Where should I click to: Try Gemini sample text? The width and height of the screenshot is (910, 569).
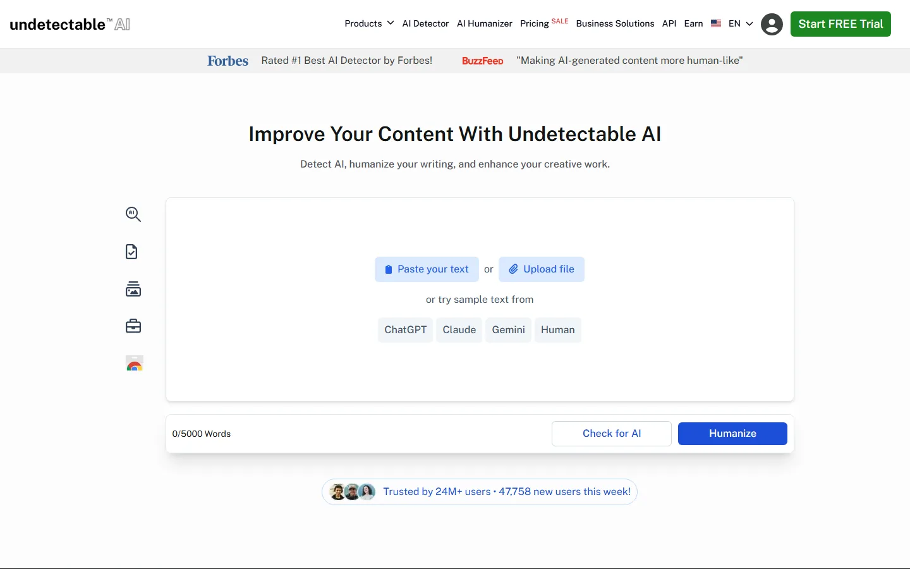[x=509, y=330]
